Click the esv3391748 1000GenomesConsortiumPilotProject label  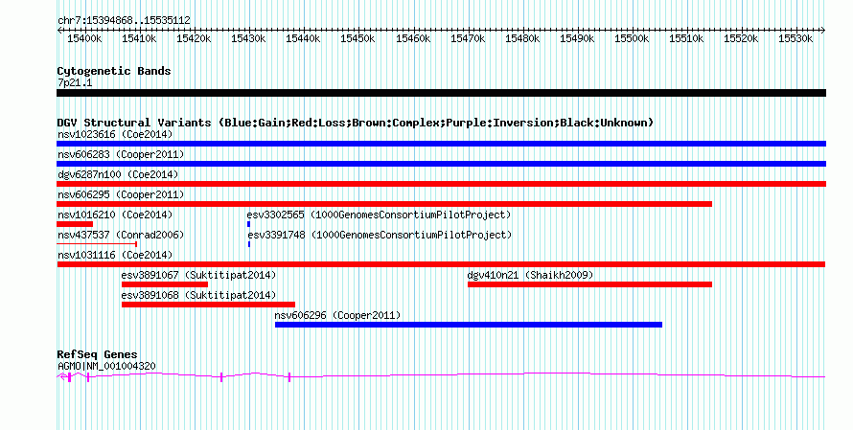(x=380, y=235)
